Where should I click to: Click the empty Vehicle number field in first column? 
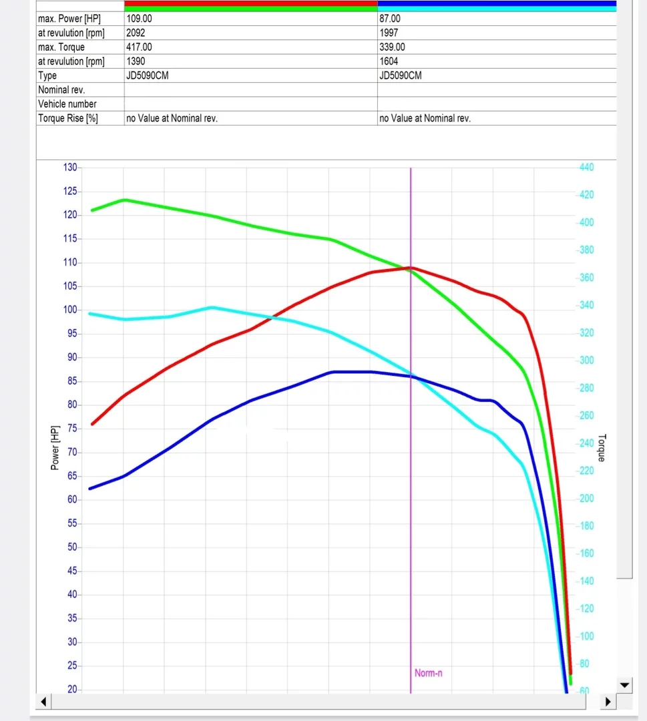250,103
